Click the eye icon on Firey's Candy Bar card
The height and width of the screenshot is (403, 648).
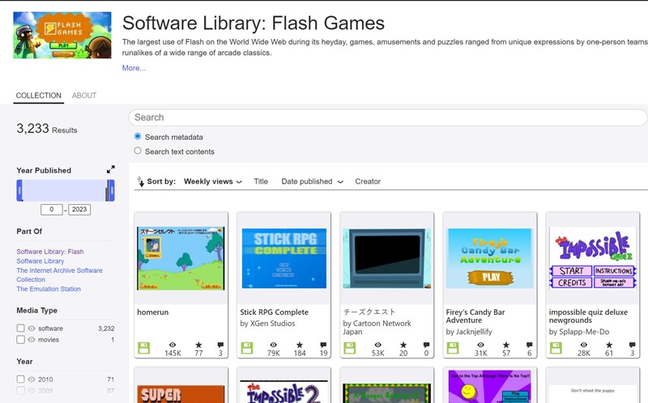480,345
